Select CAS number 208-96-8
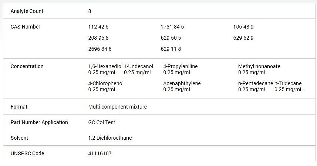The width and height of the screenshot is (317, 166). 98,38
